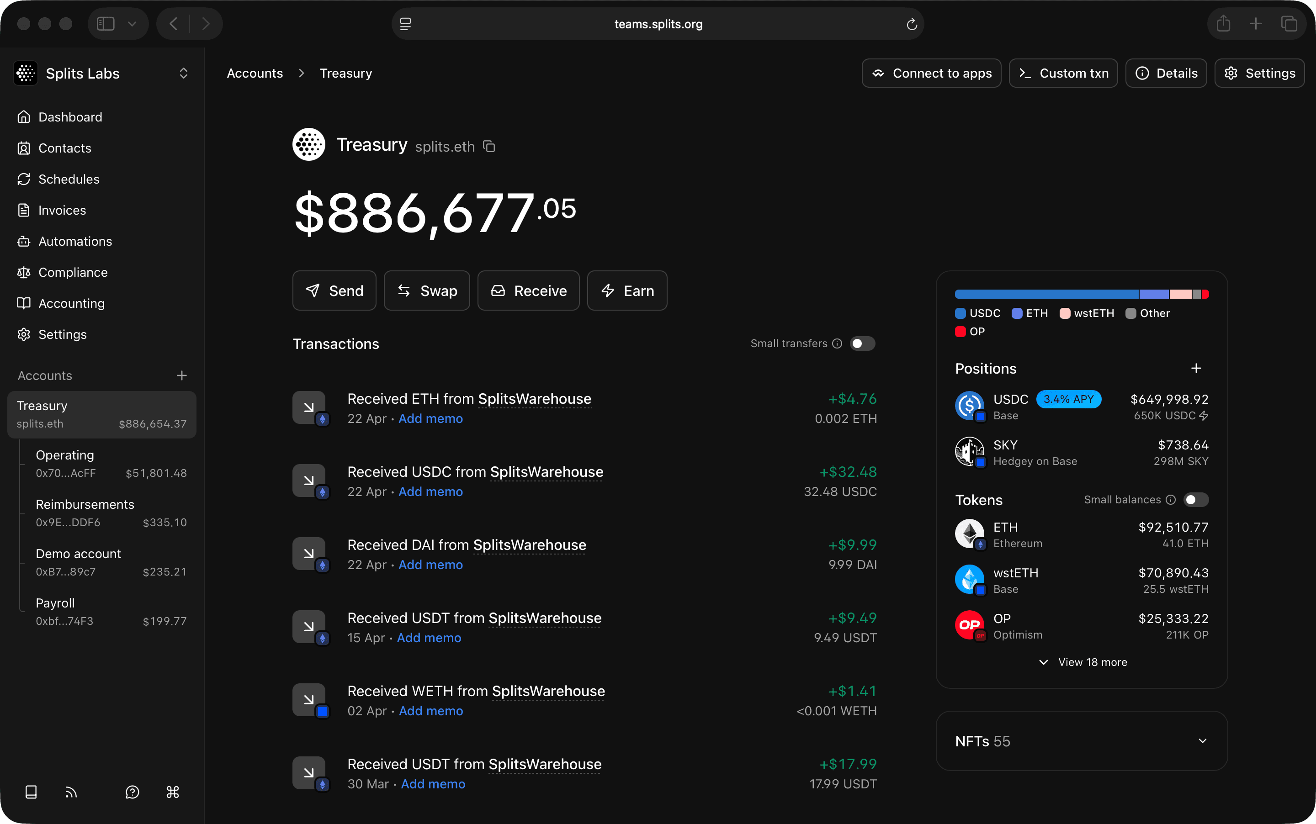Select the Operating sub-account
1316x824 pixels.
[x=102, y=464]
